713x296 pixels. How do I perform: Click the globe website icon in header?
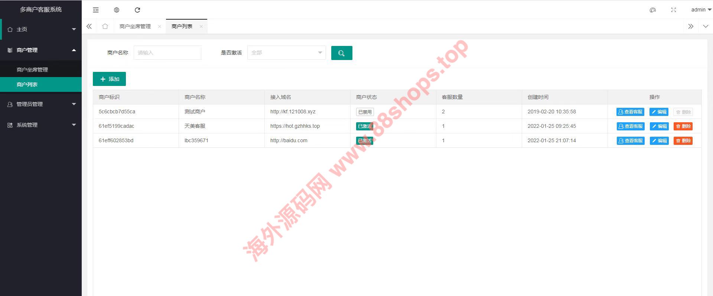click(x=117, y=10)
